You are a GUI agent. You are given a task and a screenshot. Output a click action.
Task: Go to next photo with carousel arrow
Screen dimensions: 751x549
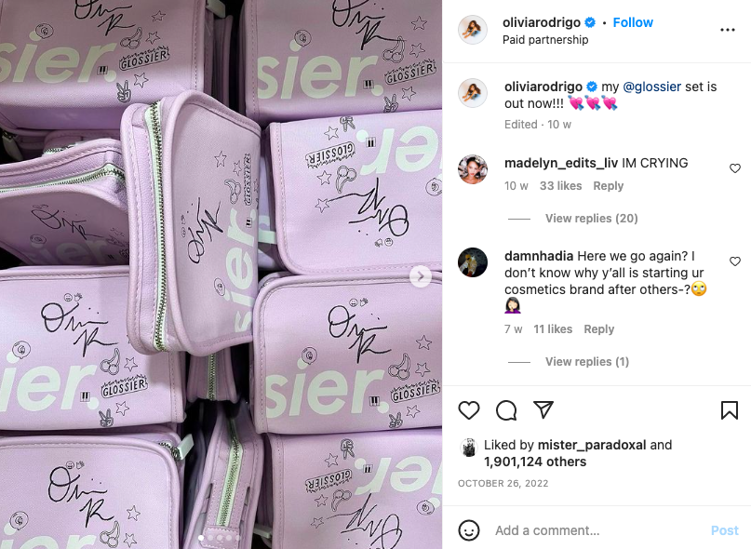pos(420,276)
